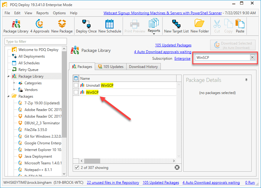Click the package list horizontal scrollbar thumb
This screenshot has height=188, width=261.
click(92, 161)
